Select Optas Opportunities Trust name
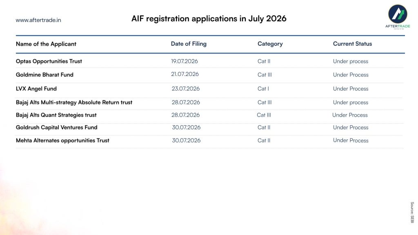 pyautogui.click(x=49, y=61)
